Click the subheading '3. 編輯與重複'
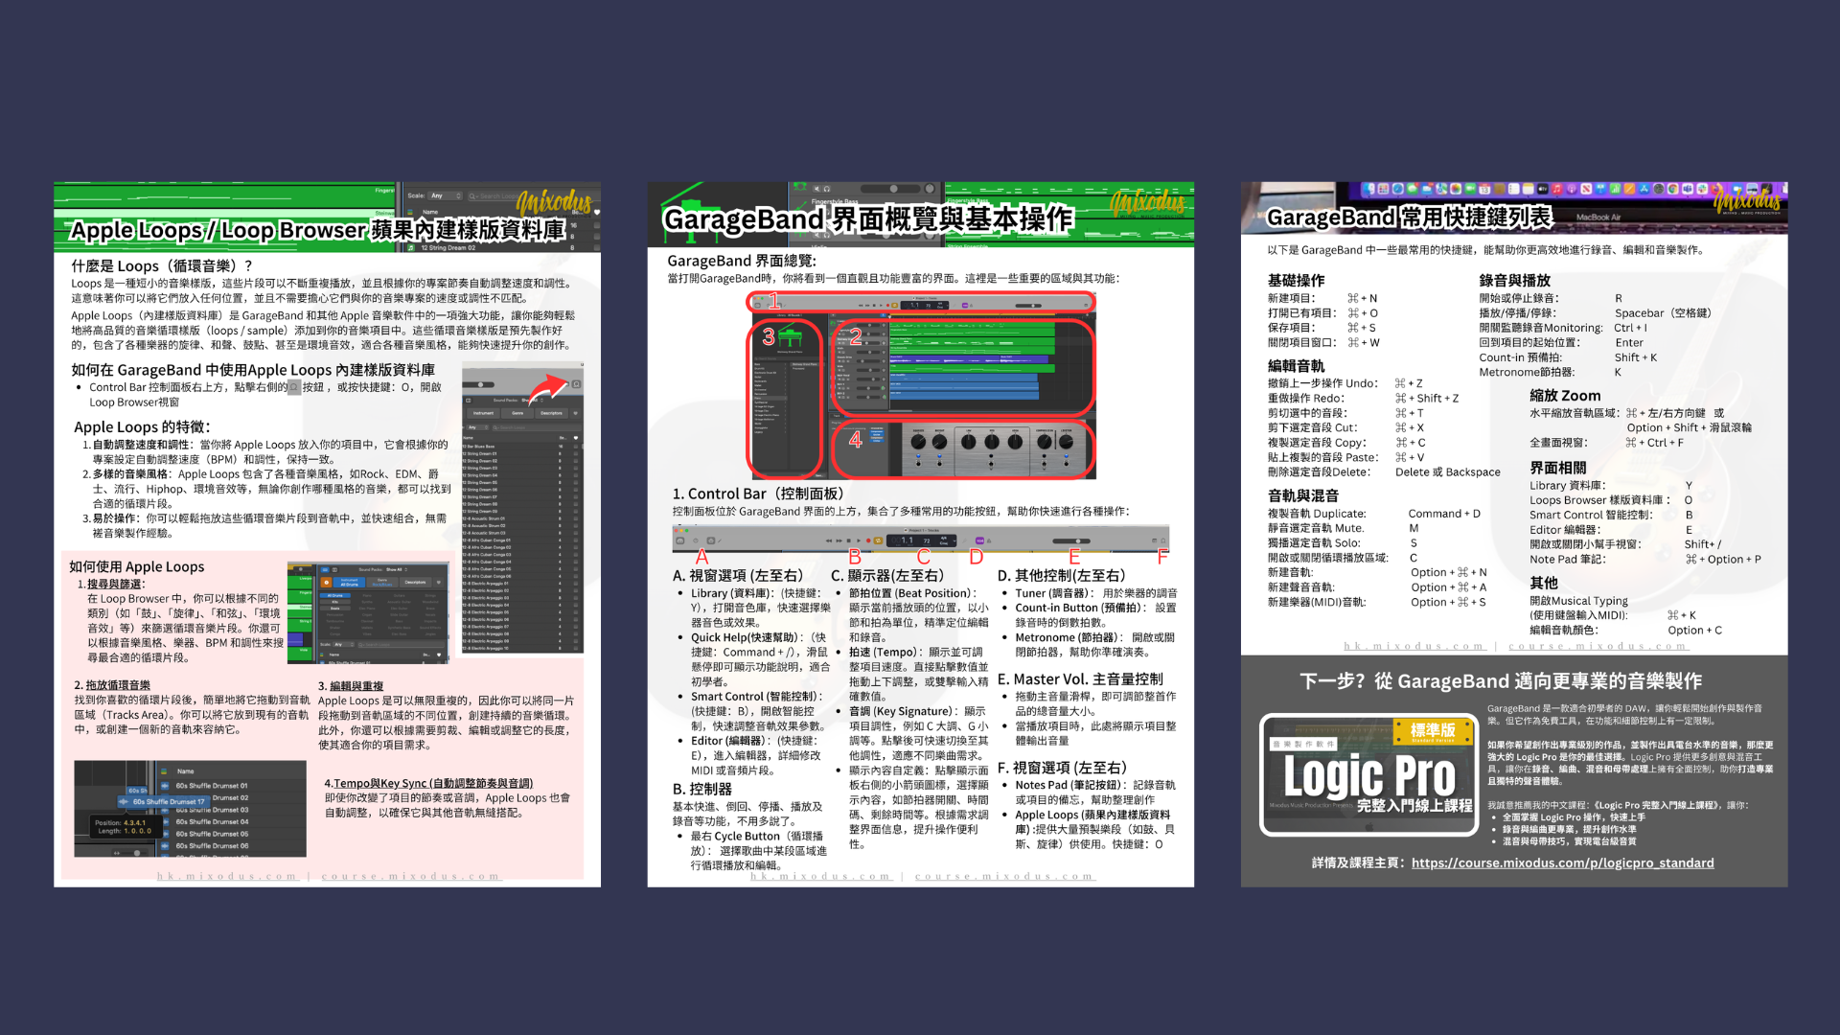 click(351, 685)
